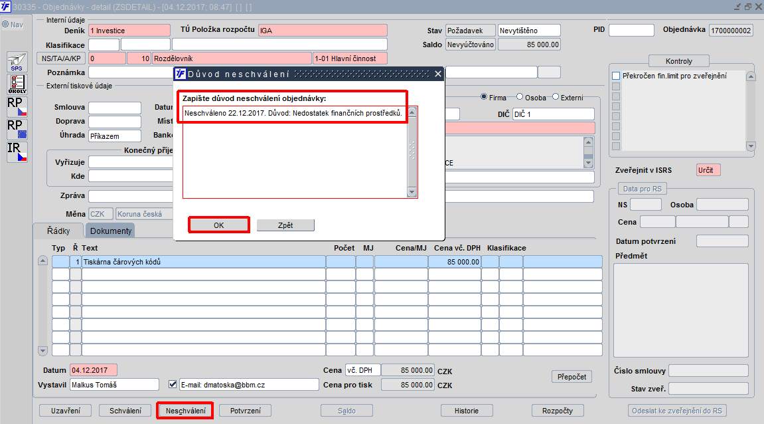
Task: Click the Deník field with 1 Investice
Action: (129, 31)
